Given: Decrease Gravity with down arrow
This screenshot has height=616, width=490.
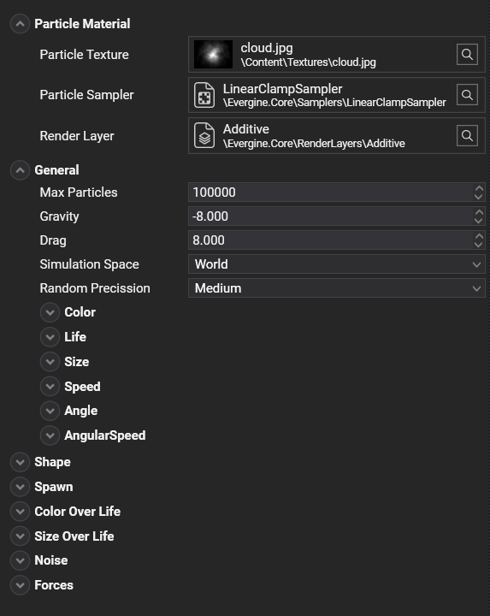Looking at the screenshot, I should (x=479, y=221).
